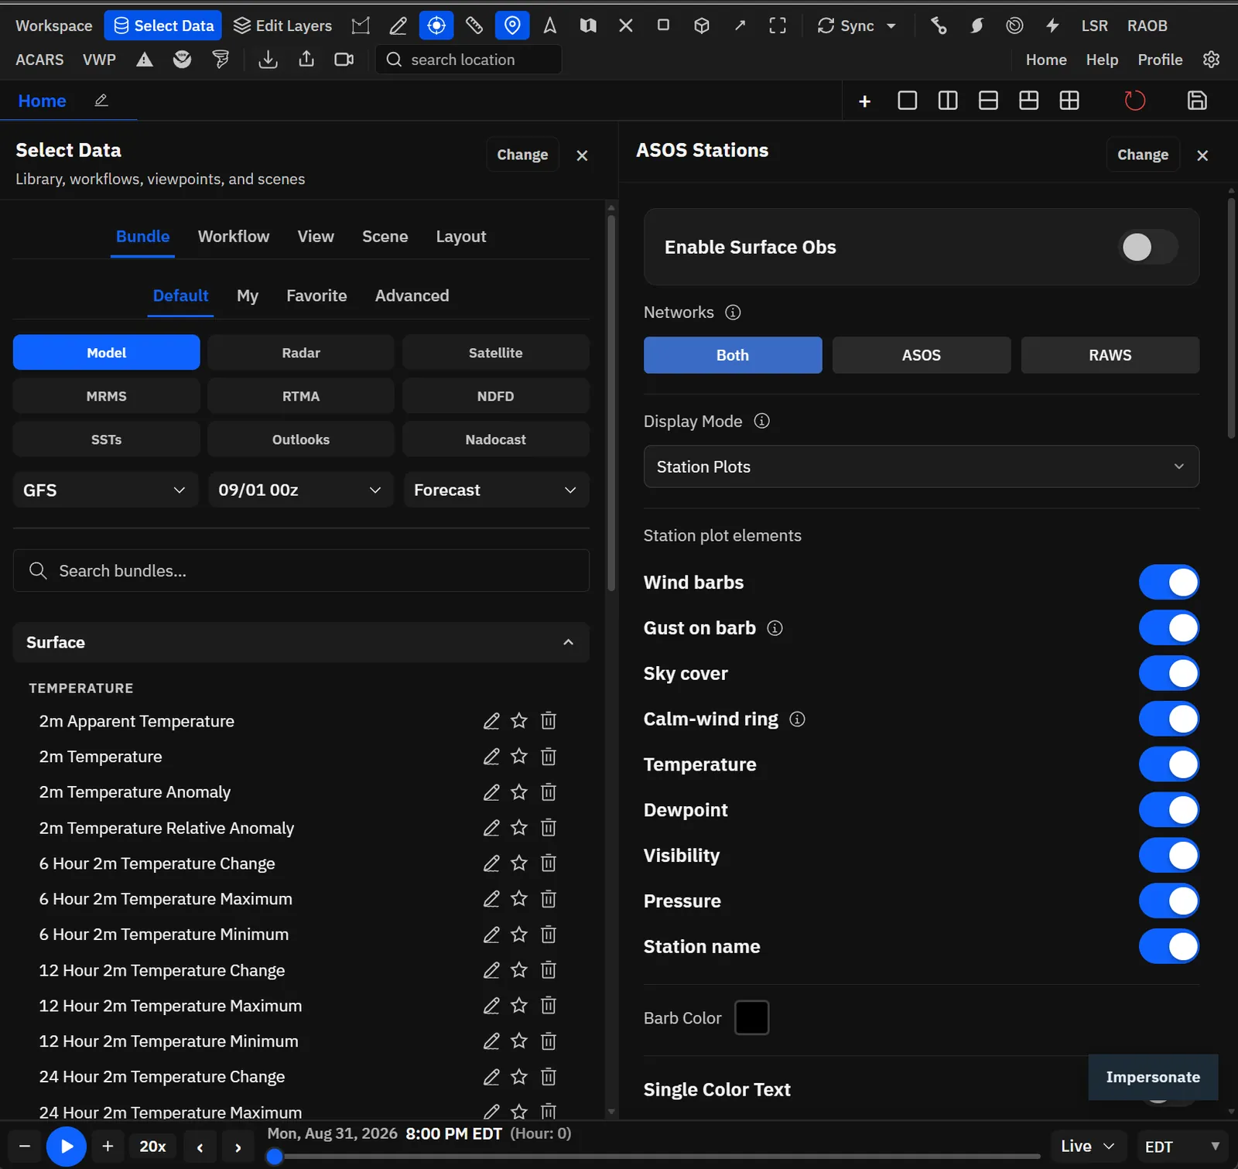
Task: Select the four-pane grid layout icon
Action: [x=1069, y=101]
